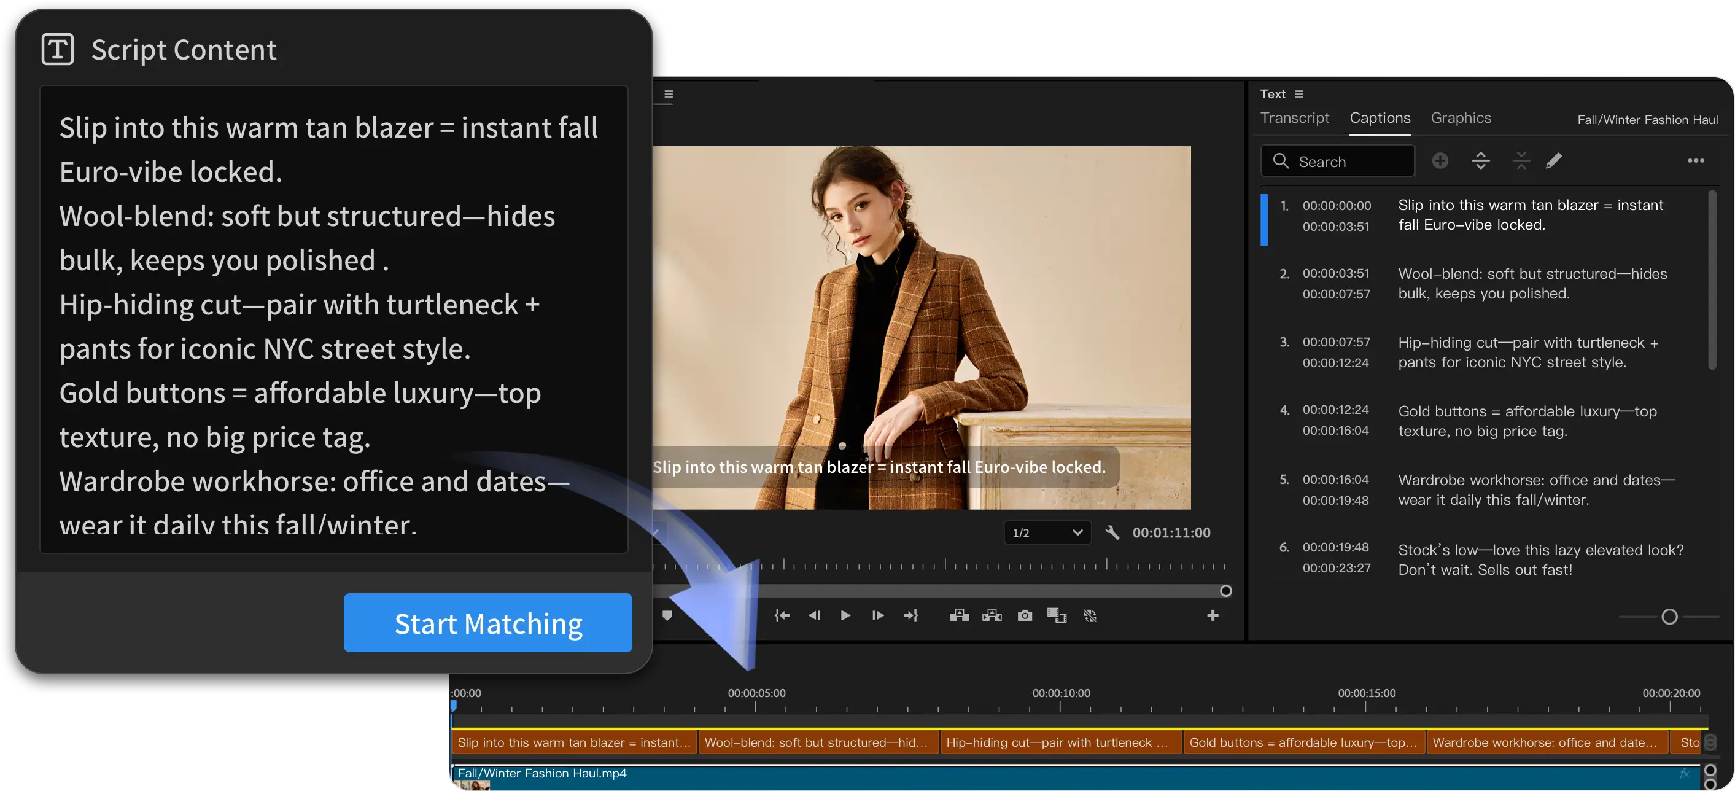Open the 1/2 preview quality dropdown
This screenshot has height=791, width=1735.
click(x=1047, y=532)
